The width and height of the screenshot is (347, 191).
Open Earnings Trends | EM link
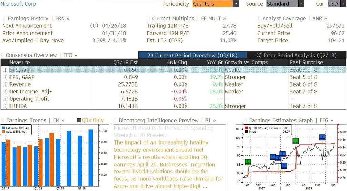click(35, 120)
